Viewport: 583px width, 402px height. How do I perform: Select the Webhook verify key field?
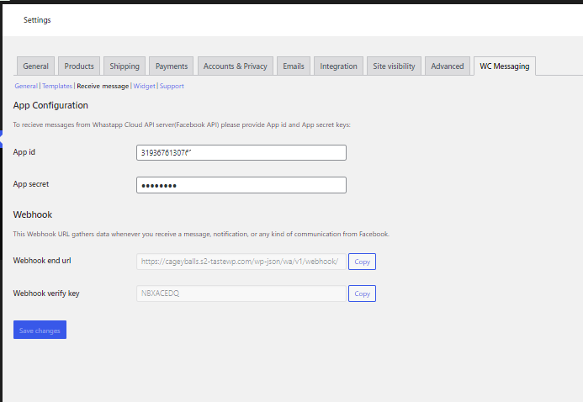241,294
